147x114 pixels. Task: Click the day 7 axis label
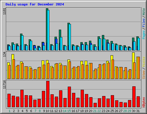35,111
